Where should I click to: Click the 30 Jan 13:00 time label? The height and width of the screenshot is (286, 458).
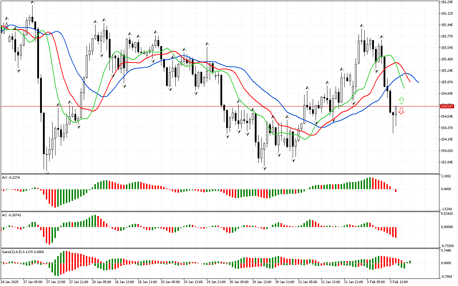point(262,282)
